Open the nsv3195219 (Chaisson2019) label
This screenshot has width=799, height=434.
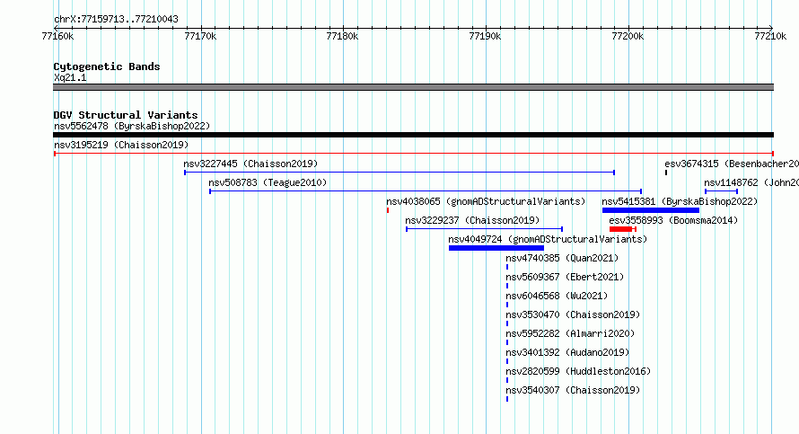pyautogui.click(x=121, y=145)
